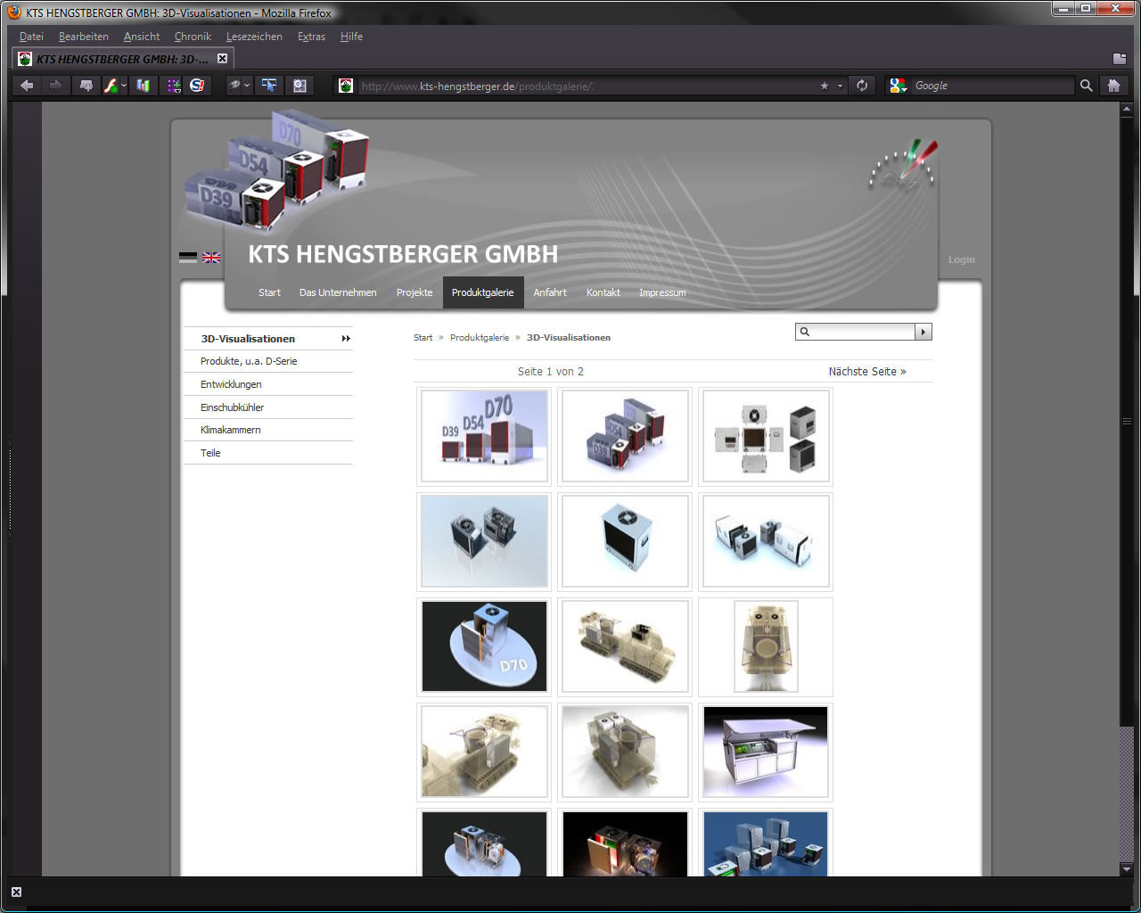The image size is (1141, 913).
Task: Click the magnifier icon in Google search bar
Action: (1086, 86)
